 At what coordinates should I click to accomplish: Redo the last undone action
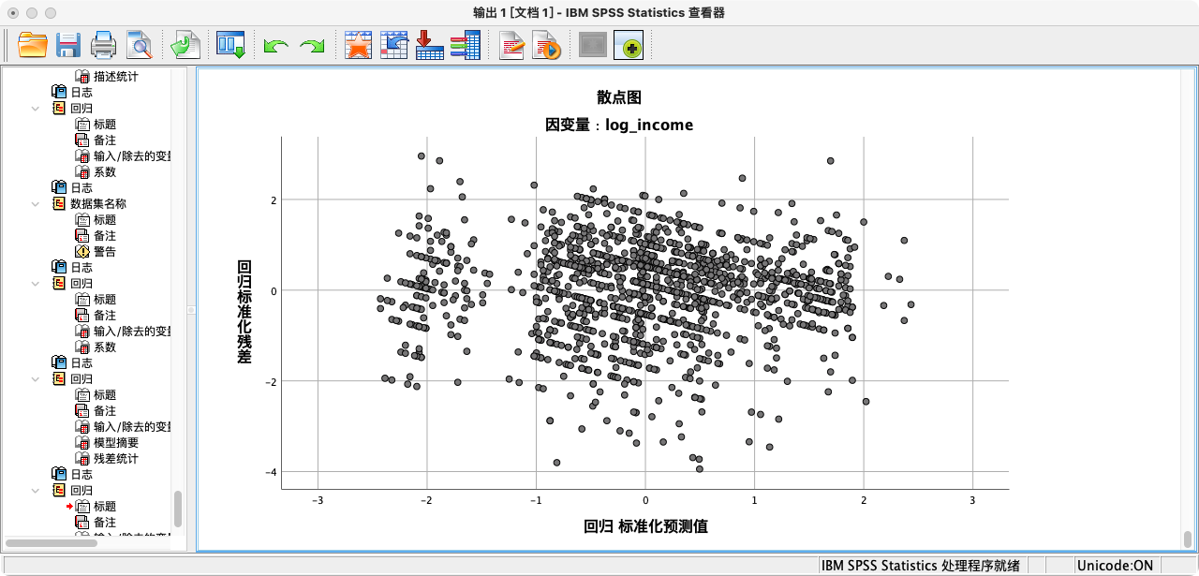[312, 46]
